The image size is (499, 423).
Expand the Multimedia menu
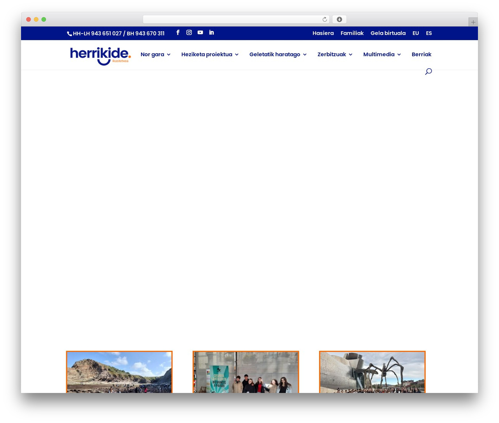[x=382, y=55]
